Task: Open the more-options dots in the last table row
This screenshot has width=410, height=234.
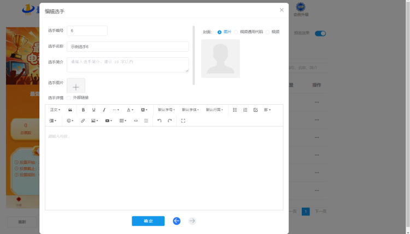Action: click(317, 190)
